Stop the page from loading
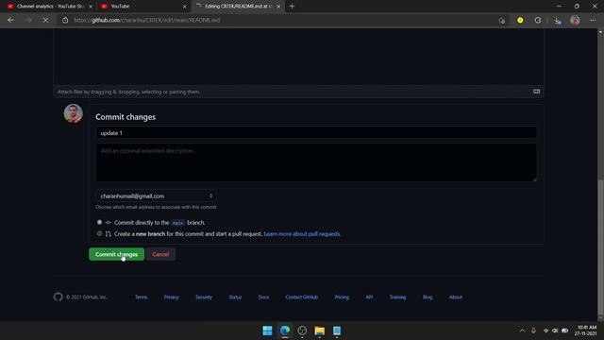The image size is (604, 340). pyautogui.click(x=45, y=20)
